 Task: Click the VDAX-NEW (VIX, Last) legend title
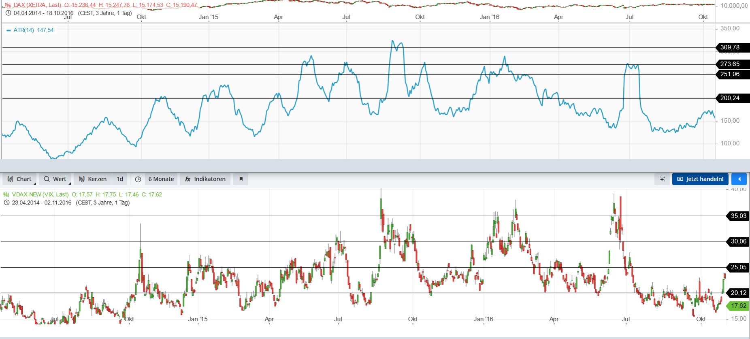click(x=40, y=194)
